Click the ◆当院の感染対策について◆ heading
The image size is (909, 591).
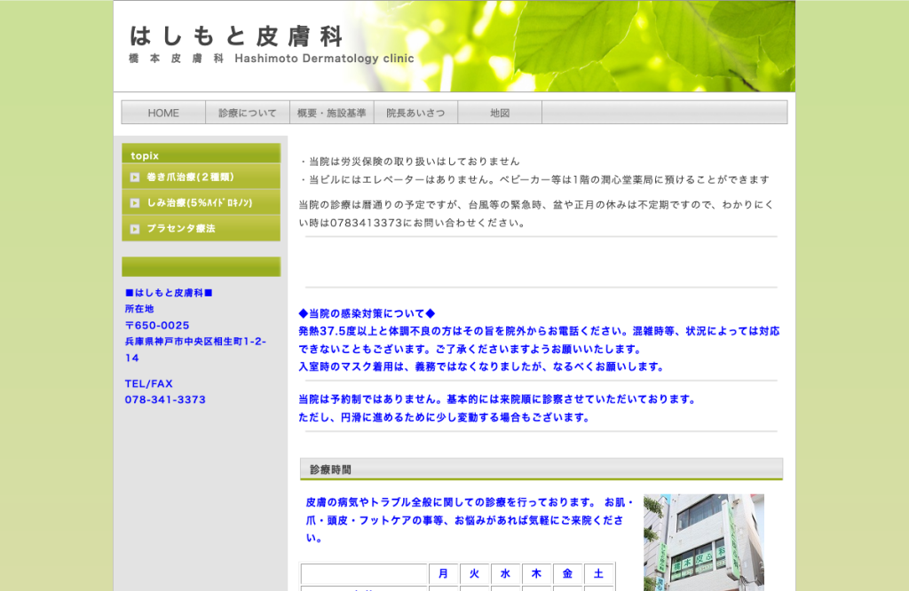[367, 313]
